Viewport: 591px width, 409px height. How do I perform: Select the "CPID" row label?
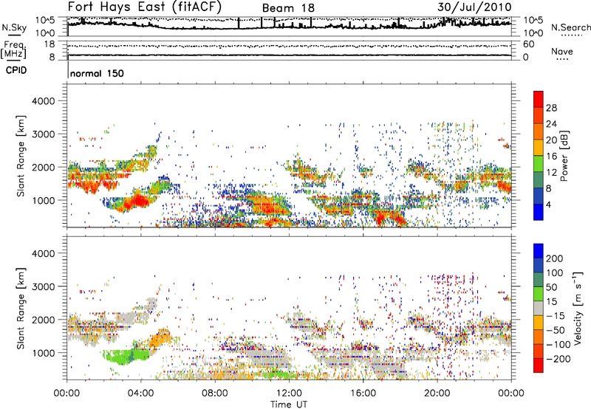pos(16,70)
